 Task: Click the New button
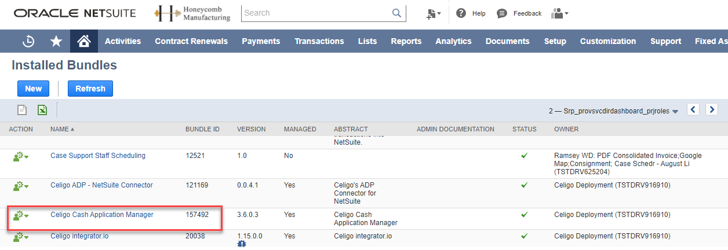tap(34, 89)
